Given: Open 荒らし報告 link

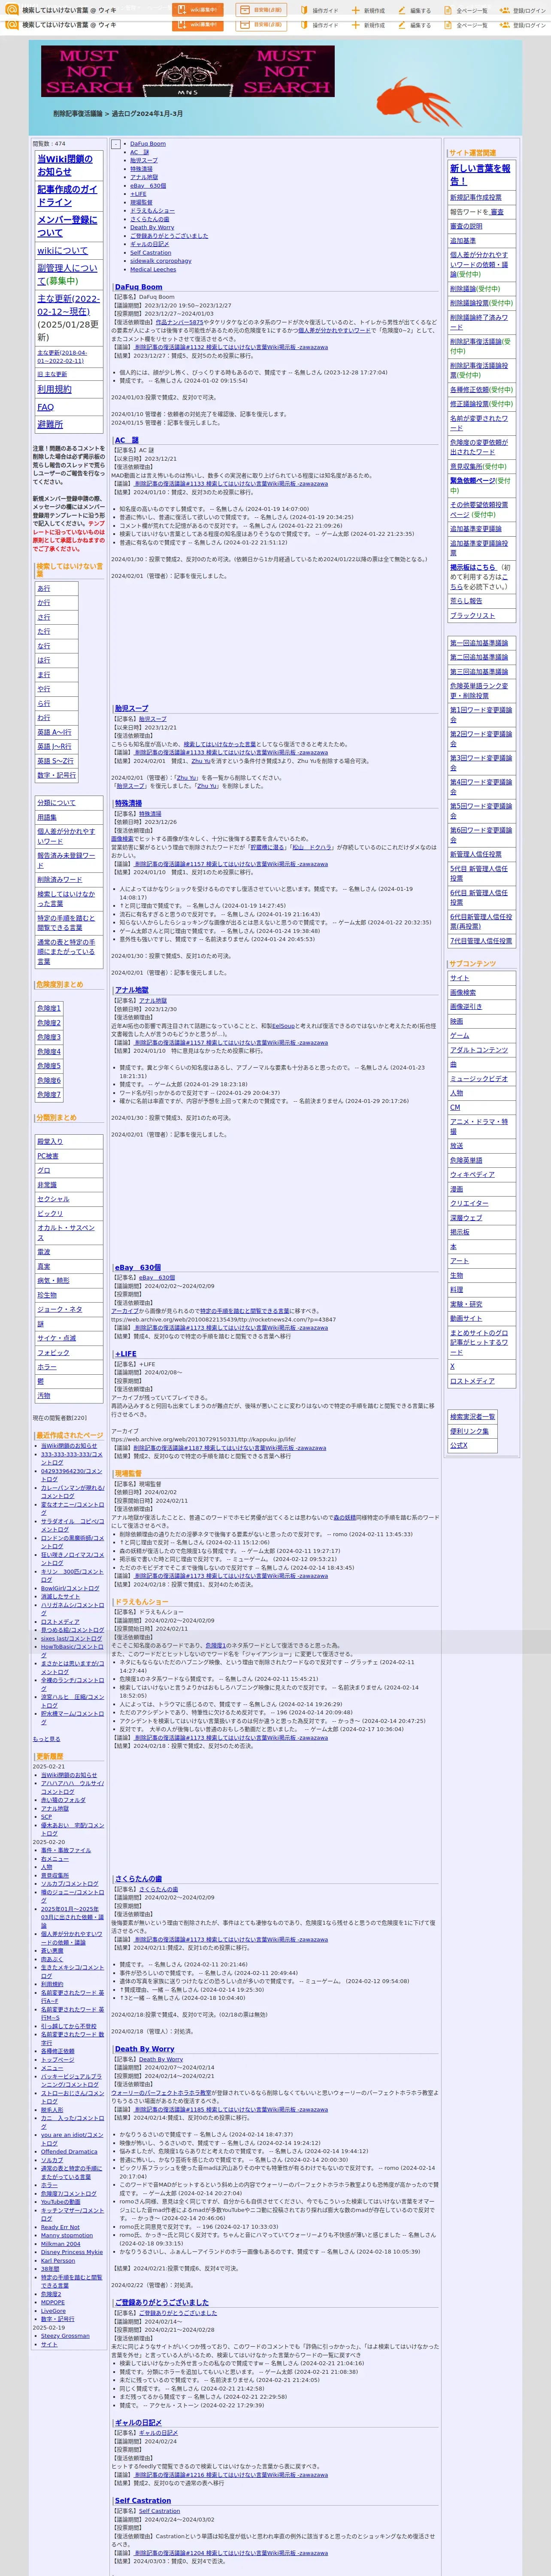Looking at the screenshot, I should pyautogui.click(x=466, y=601).
